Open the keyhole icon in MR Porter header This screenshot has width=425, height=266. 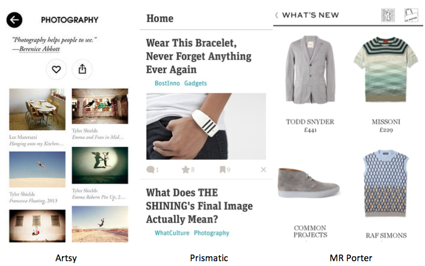coord(388,16)
